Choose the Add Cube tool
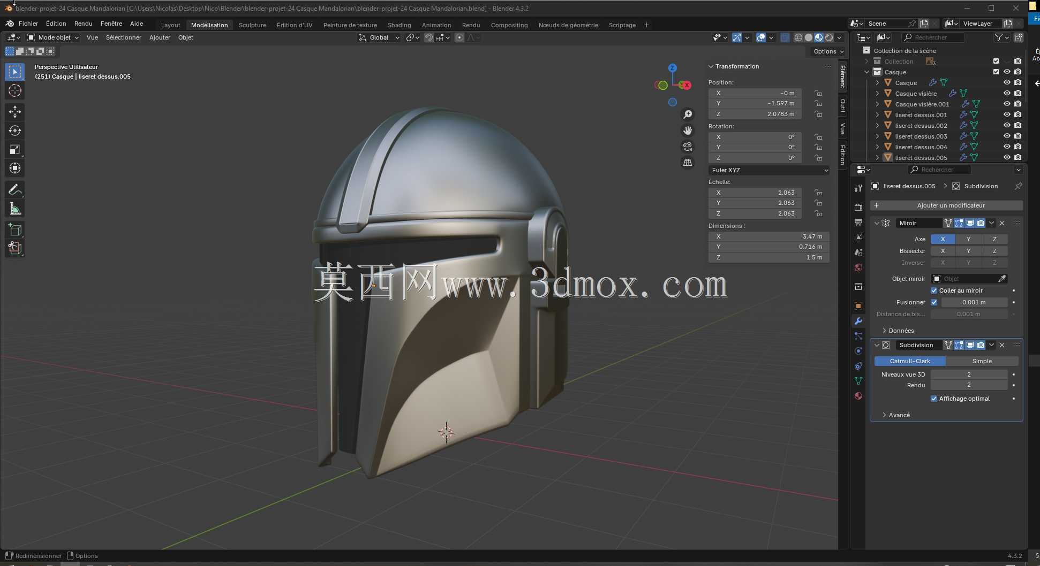The height and width of the screenshot is (566, 1040). [15, 230]
